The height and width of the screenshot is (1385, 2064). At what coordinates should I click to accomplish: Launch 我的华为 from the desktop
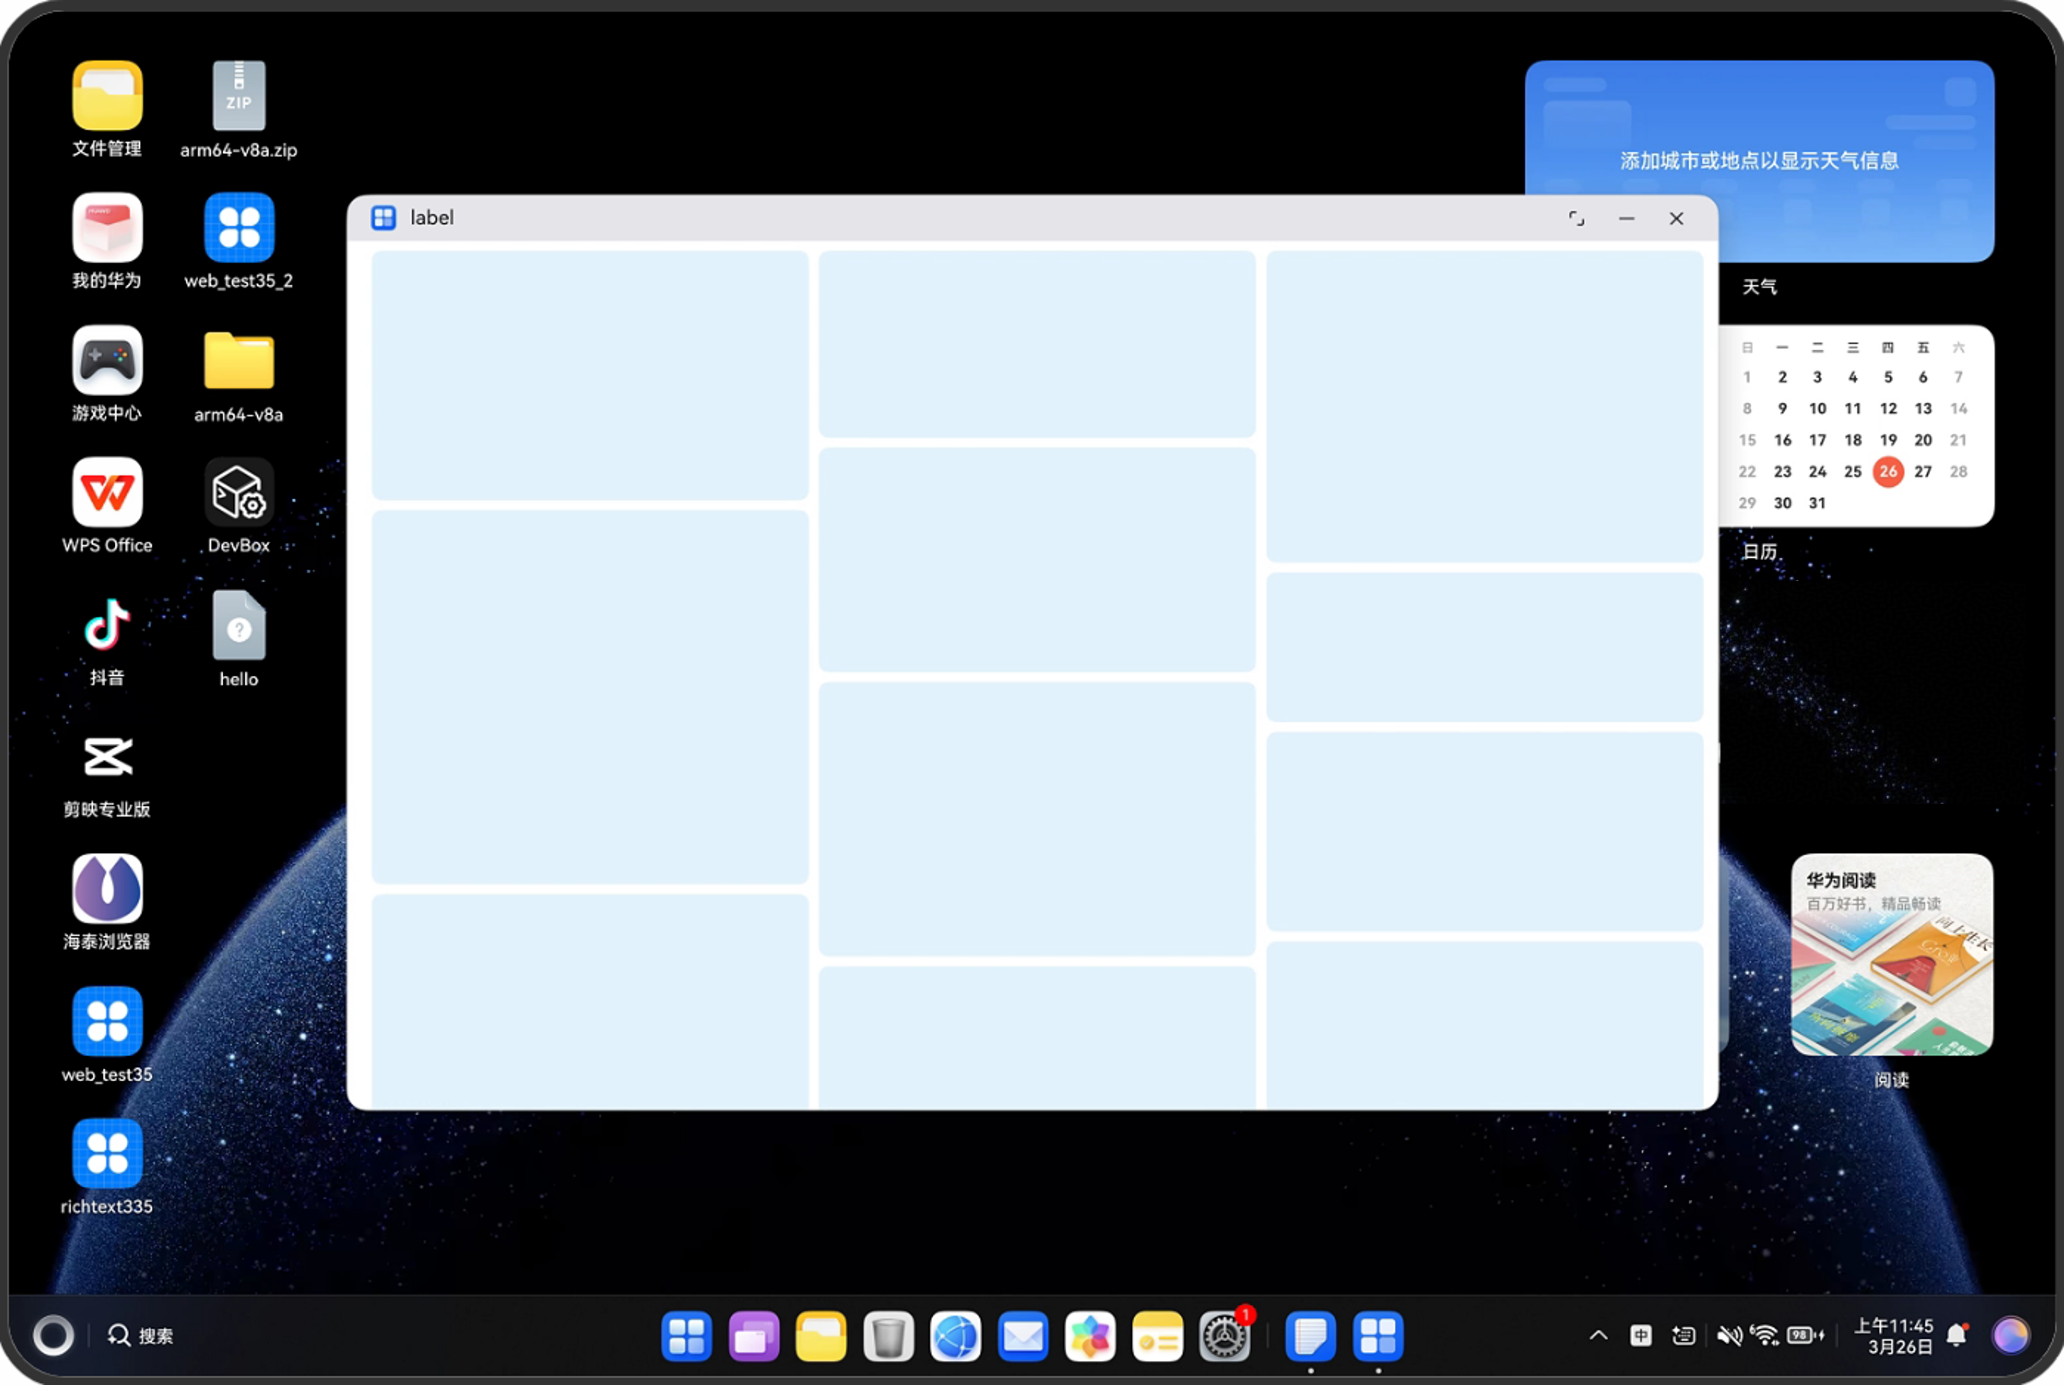(x=107, y=227)
